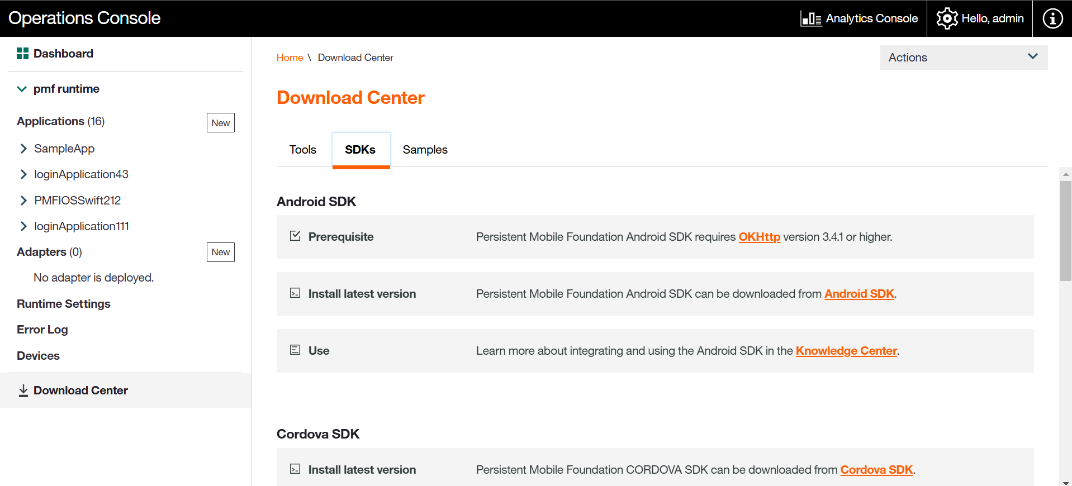Go to Home breadcrumb link
Screen dimensions: 1072x486
[290, 58]
